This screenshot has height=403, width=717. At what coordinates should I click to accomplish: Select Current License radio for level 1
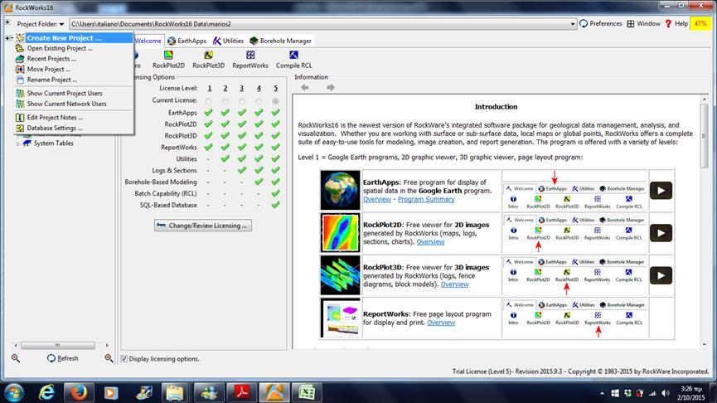(209, 100)
